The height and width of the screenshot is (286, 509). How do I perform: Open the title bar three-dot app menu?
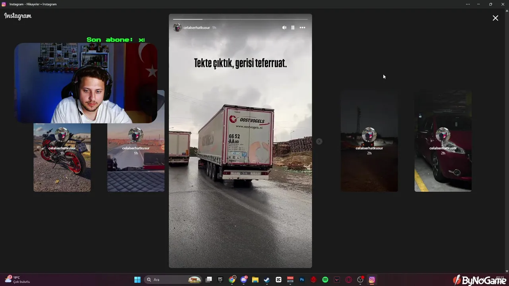468,4
